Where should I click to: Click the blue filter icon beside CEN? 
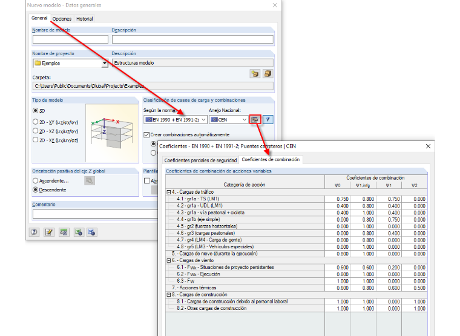(268, 120)
